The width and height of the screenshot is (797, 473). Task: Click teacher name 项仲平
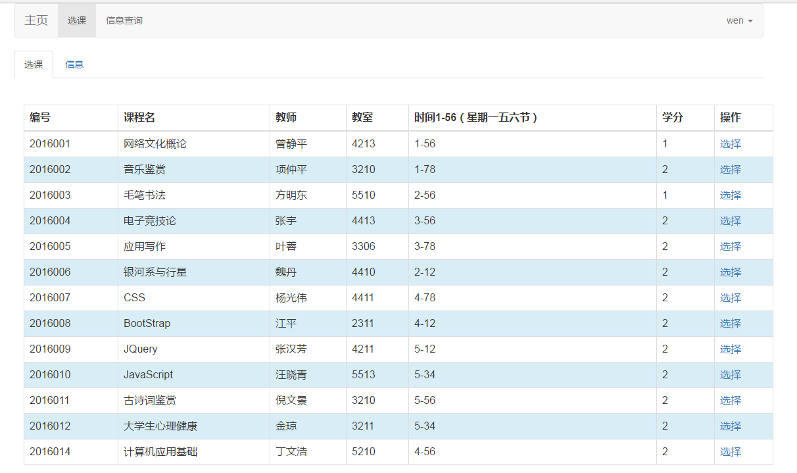[x=291, y=169]
